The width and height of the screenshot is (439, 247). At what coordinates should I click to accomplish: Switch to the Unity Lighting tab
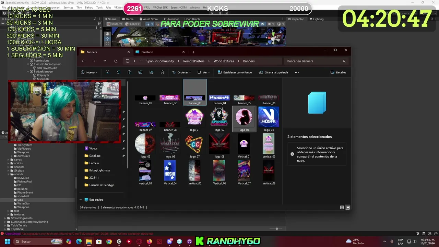tap(316, 19)
